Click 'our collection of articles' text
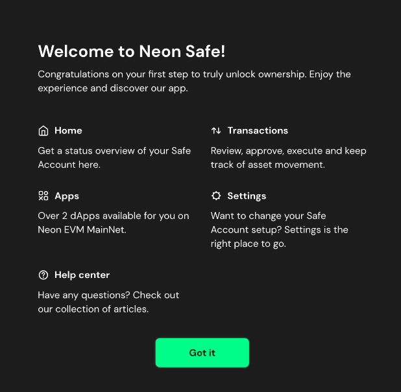Screen dimensions: 401x392 (93, 309)
